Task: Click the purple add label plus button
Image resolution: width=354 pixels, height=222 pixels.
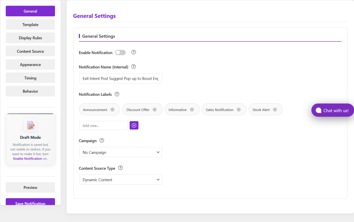Action: pos(134,125)
